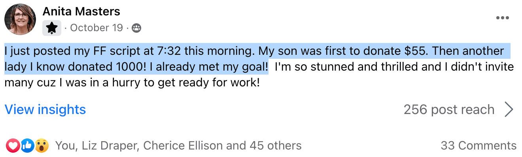This screenshot has height=157, width=522.
Task: Open the View insights link
Action: click(x=45, y=109)
